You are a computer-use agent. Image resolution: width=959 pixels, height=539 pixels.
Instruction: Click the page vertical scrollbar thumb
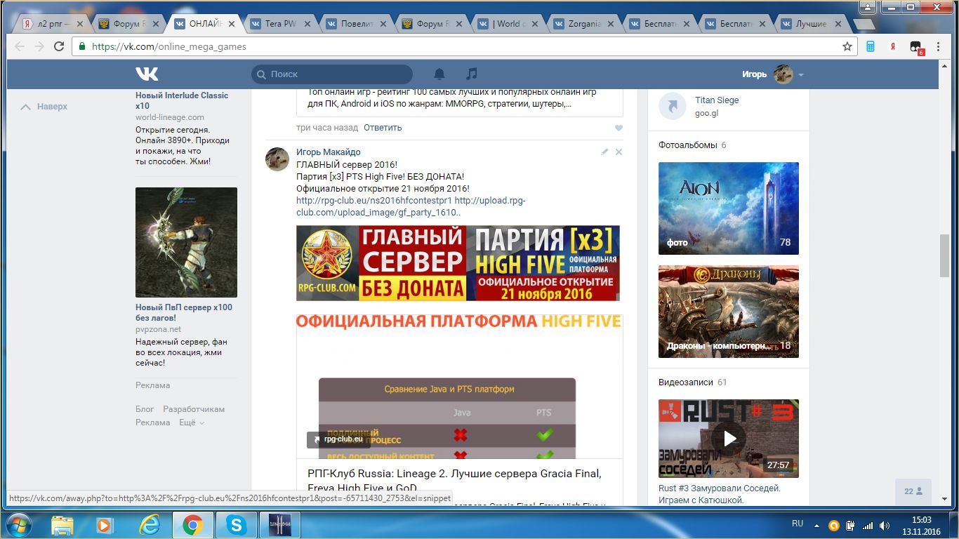(944, 255)
